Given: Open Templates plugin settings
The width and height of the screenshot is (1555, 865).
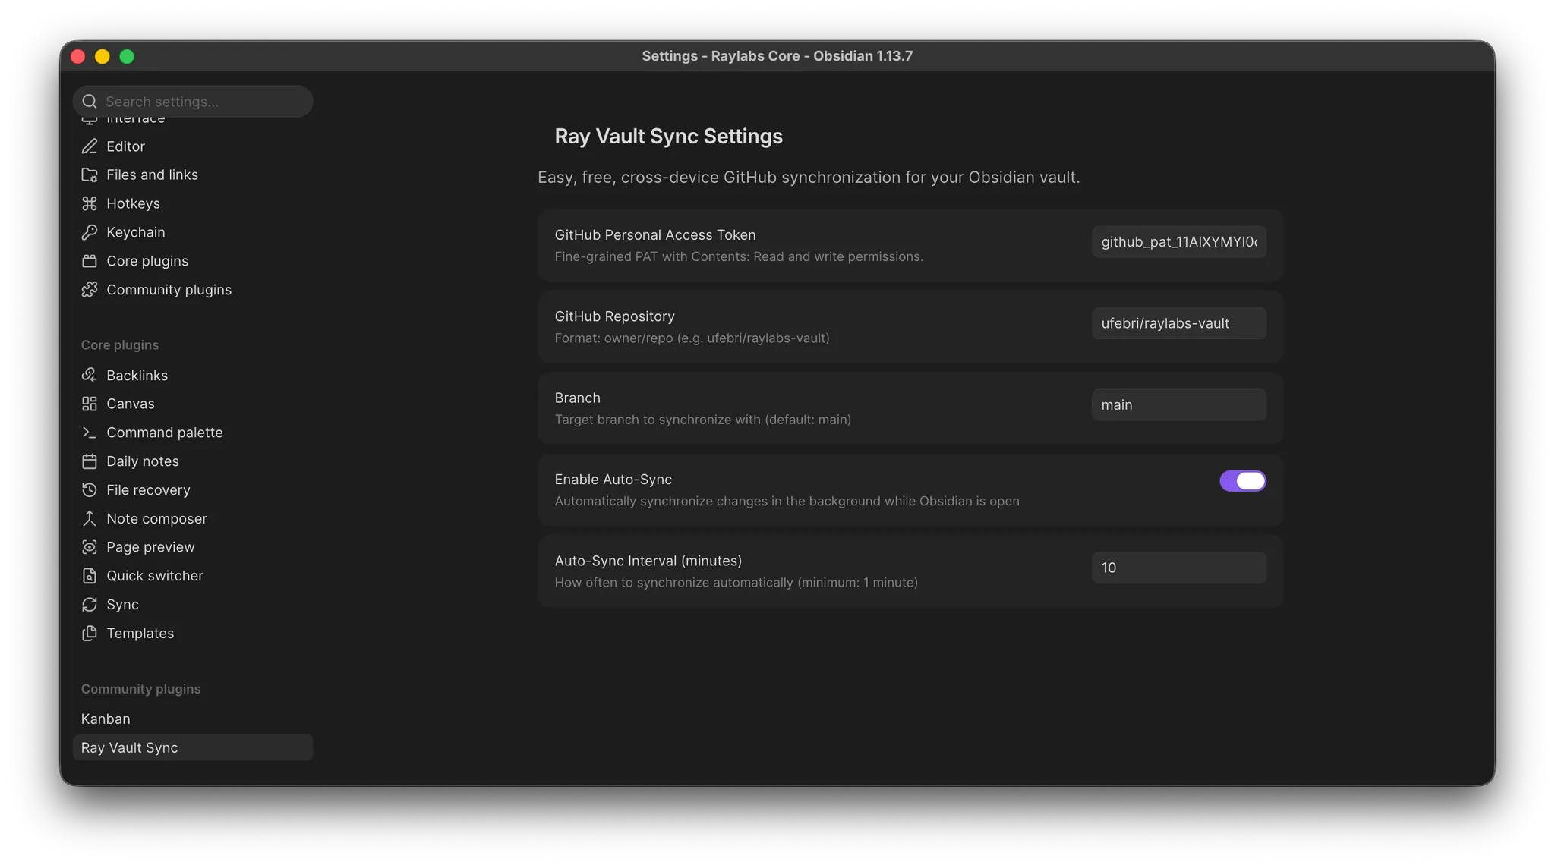Looking at the screenshot, I should (x=193, y=634).
